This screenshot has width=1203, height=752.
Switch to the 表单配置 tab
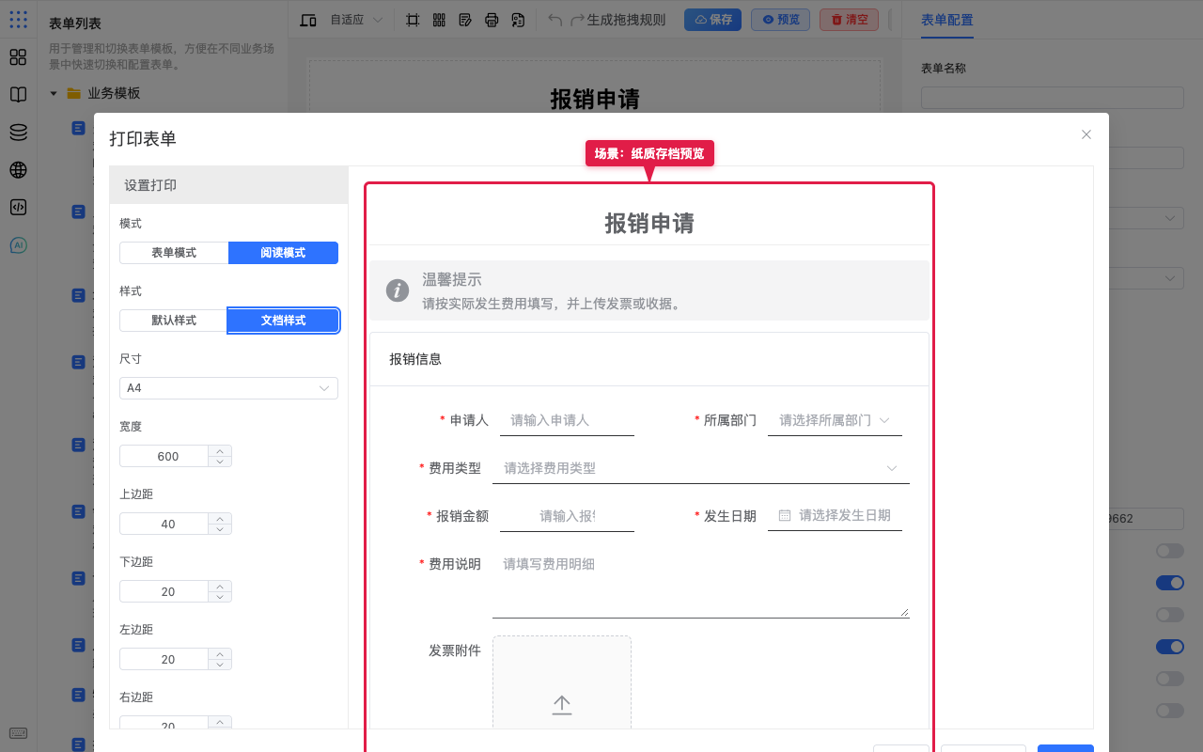(947, 20)
